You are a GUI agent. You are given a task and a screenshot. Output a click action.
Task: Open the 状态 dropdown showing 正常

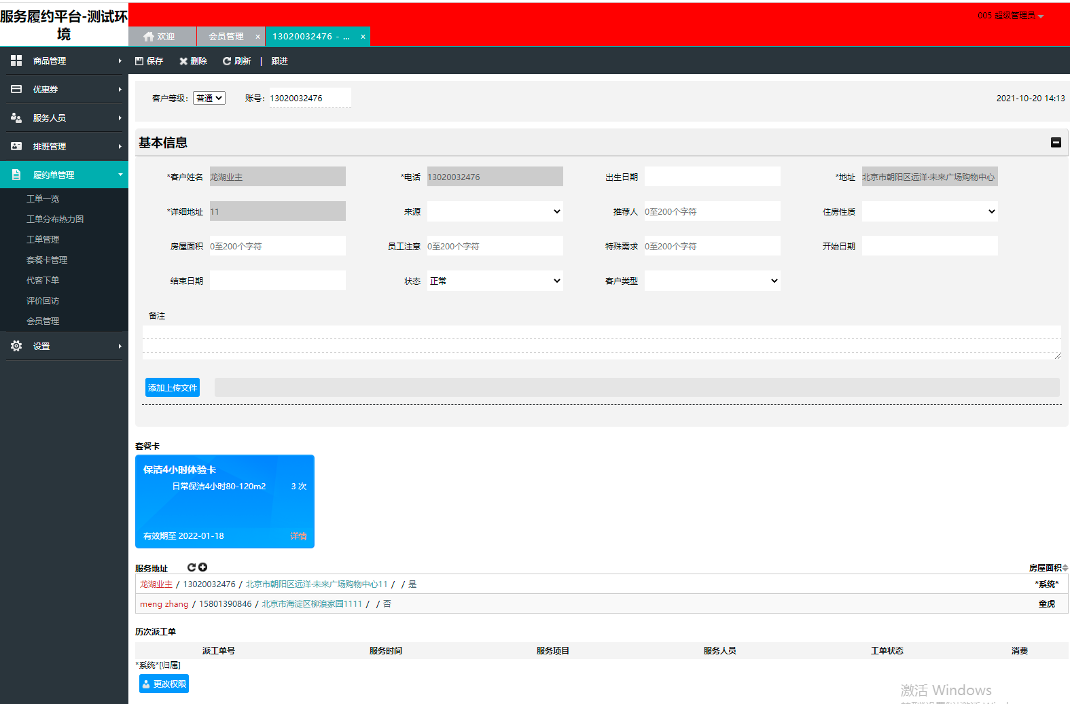495,281
